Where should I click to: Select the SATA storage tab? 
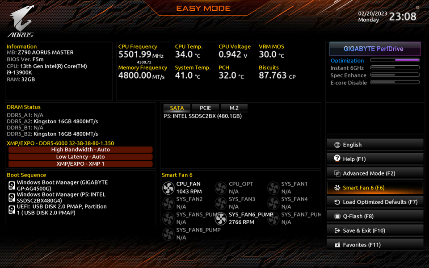click(177, 108)
